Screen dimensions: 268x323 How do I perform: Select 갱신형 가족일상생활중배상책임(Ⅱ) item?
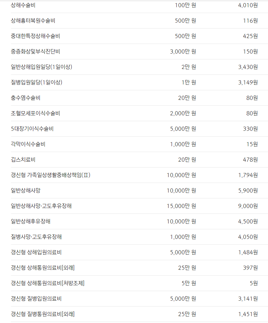(x=50, y=175)
